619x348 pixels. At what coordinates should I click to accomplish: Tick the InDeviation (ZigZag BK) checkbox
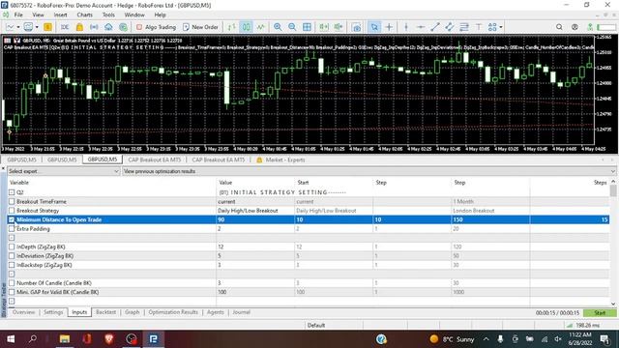click(x=12, y=256)
